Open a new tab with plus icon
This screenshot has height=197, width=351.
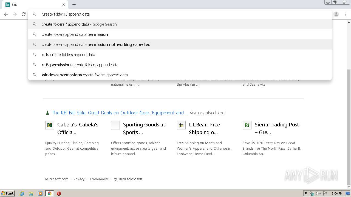(x=74, y=5)
